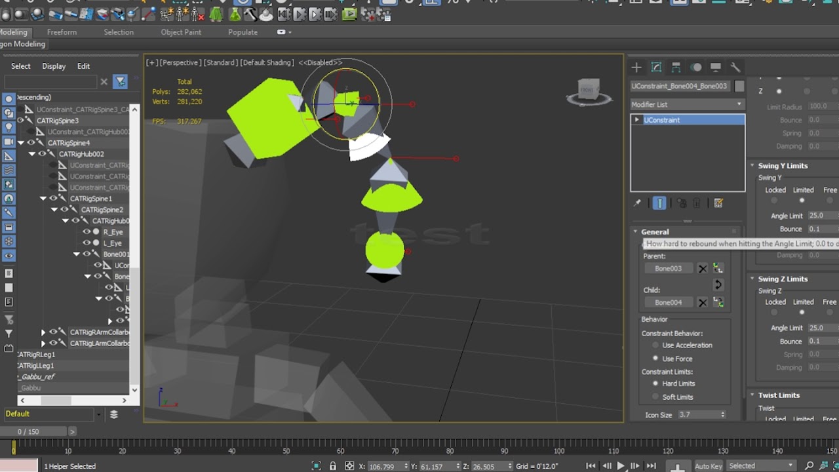Open the Utilities wrench panel tab
This screenshot has height=472, width=839.
(735, 68)
